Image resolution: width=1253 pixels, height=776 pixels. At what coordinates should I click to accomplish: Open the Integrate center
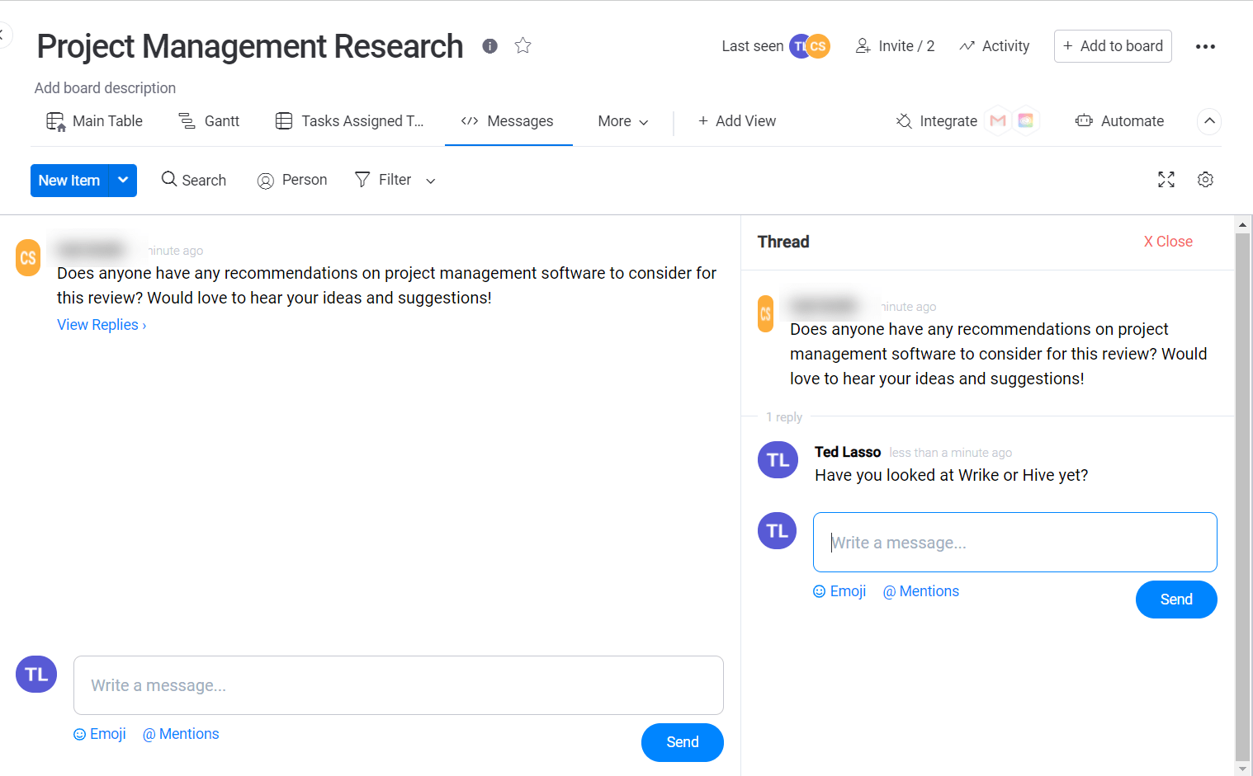pyautogui.click(x=936, y=121)
